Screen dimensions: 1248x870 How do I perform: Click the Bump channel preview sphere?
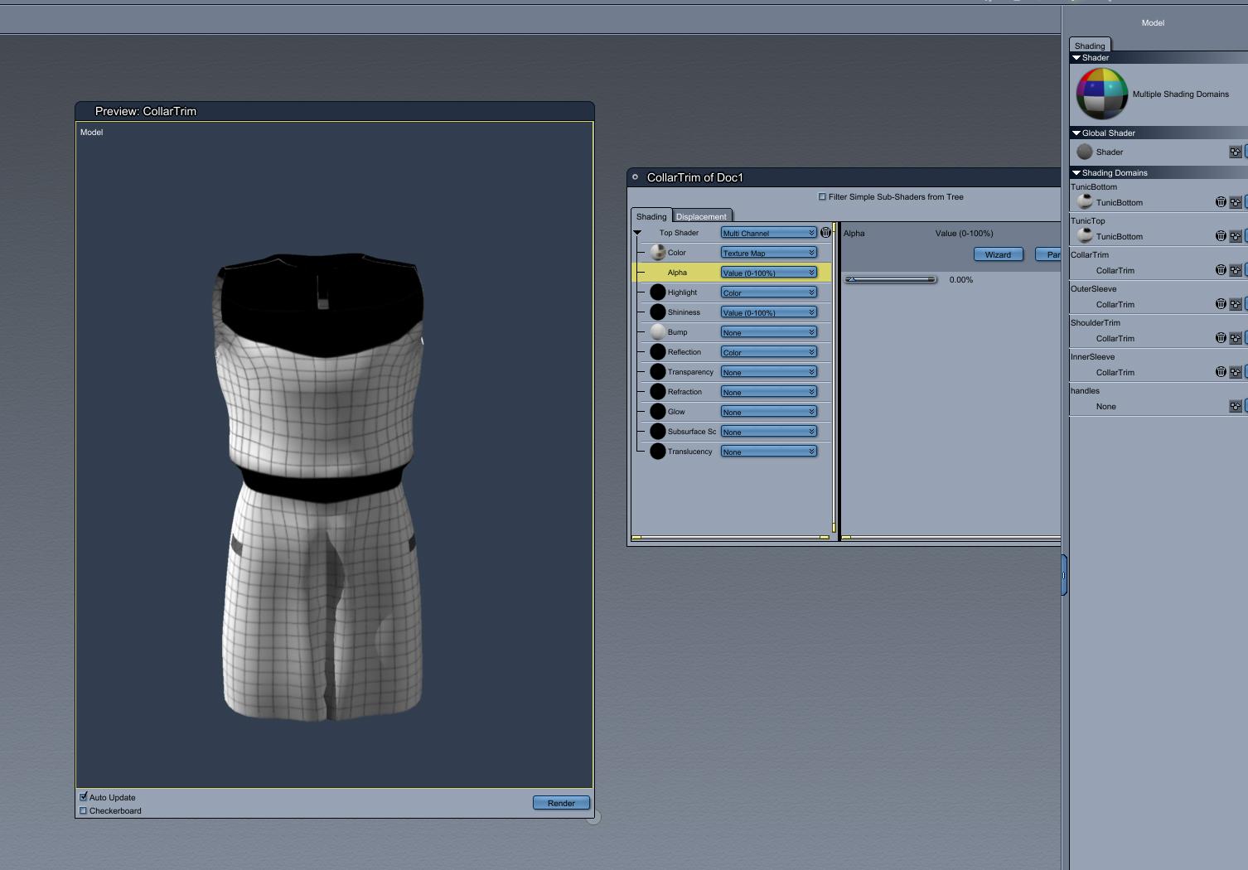tap(658, 332)
